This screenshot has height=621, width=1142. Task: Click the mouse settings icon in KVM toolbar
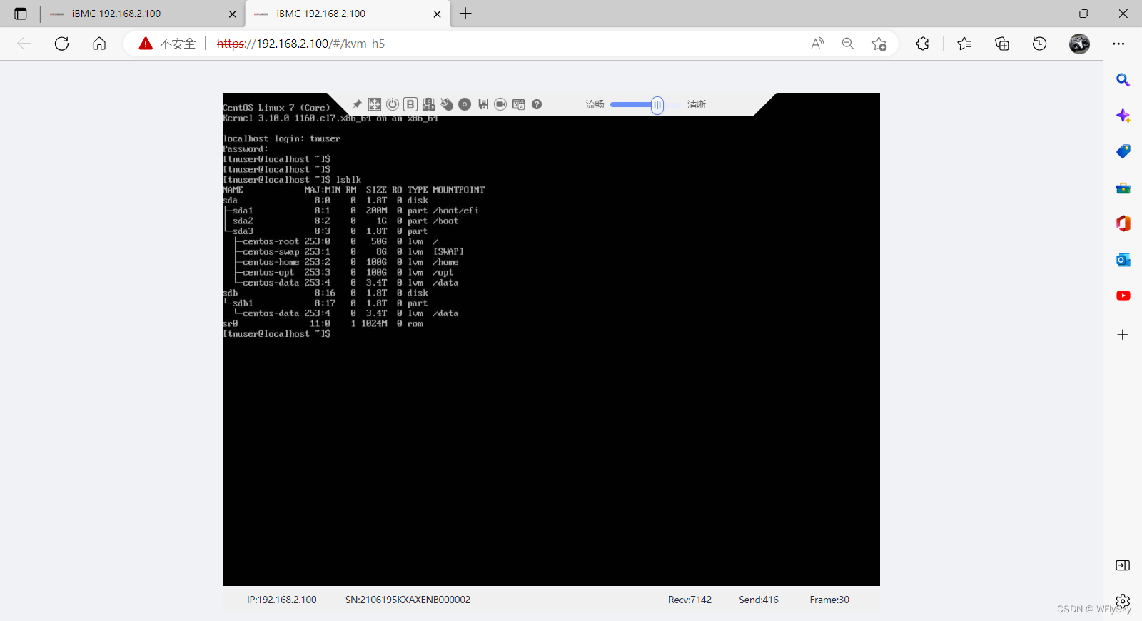[447, 104]
